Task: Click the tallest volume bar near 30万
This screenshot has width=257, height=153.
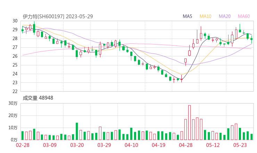Action: coord(190,123)
